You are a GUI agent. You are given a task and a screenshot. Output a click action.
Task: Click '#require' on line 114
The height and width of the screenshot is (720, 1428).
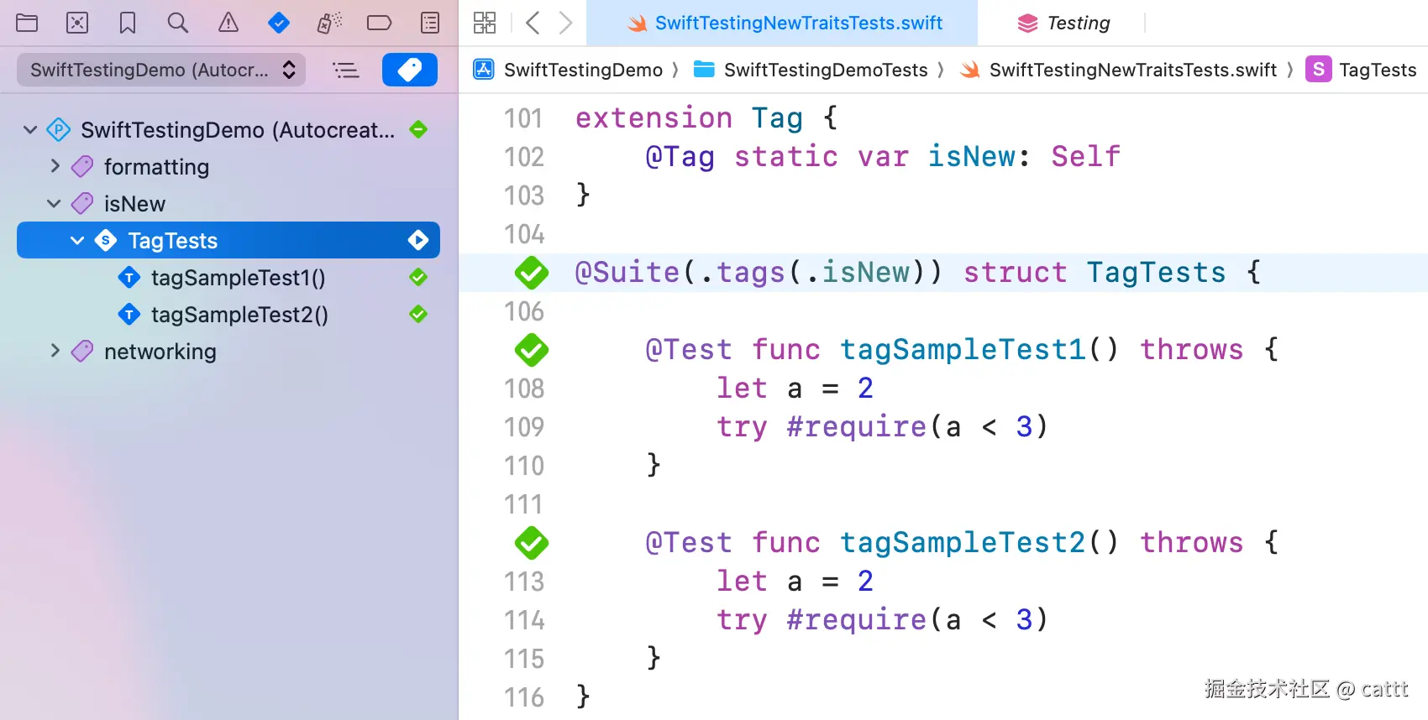[857, 620]
